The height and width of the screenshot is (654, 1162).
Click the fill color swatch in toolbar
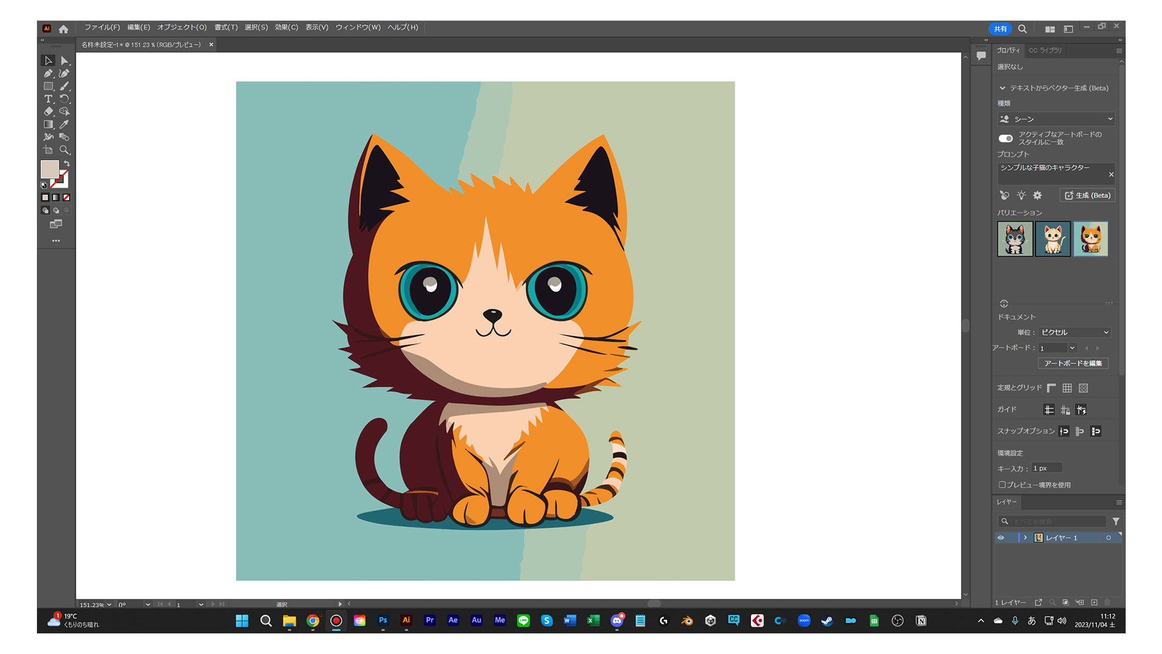click(49, 169)
